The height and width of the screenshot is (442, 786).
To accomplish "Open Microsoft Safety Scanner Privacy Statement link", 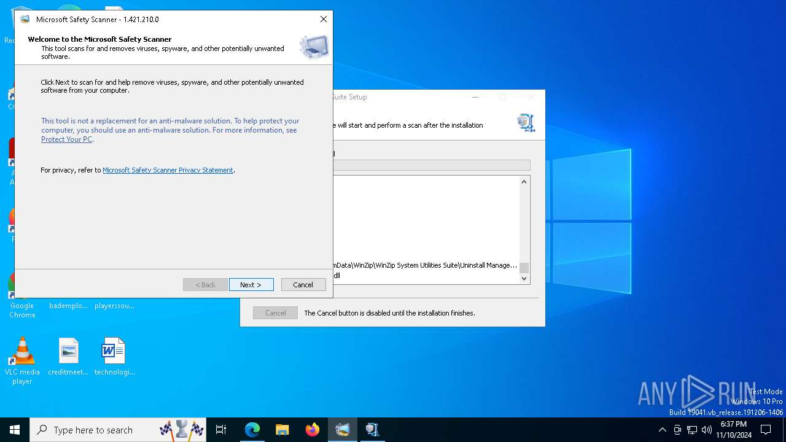I will pyautogui.click(x=168, y=170).
